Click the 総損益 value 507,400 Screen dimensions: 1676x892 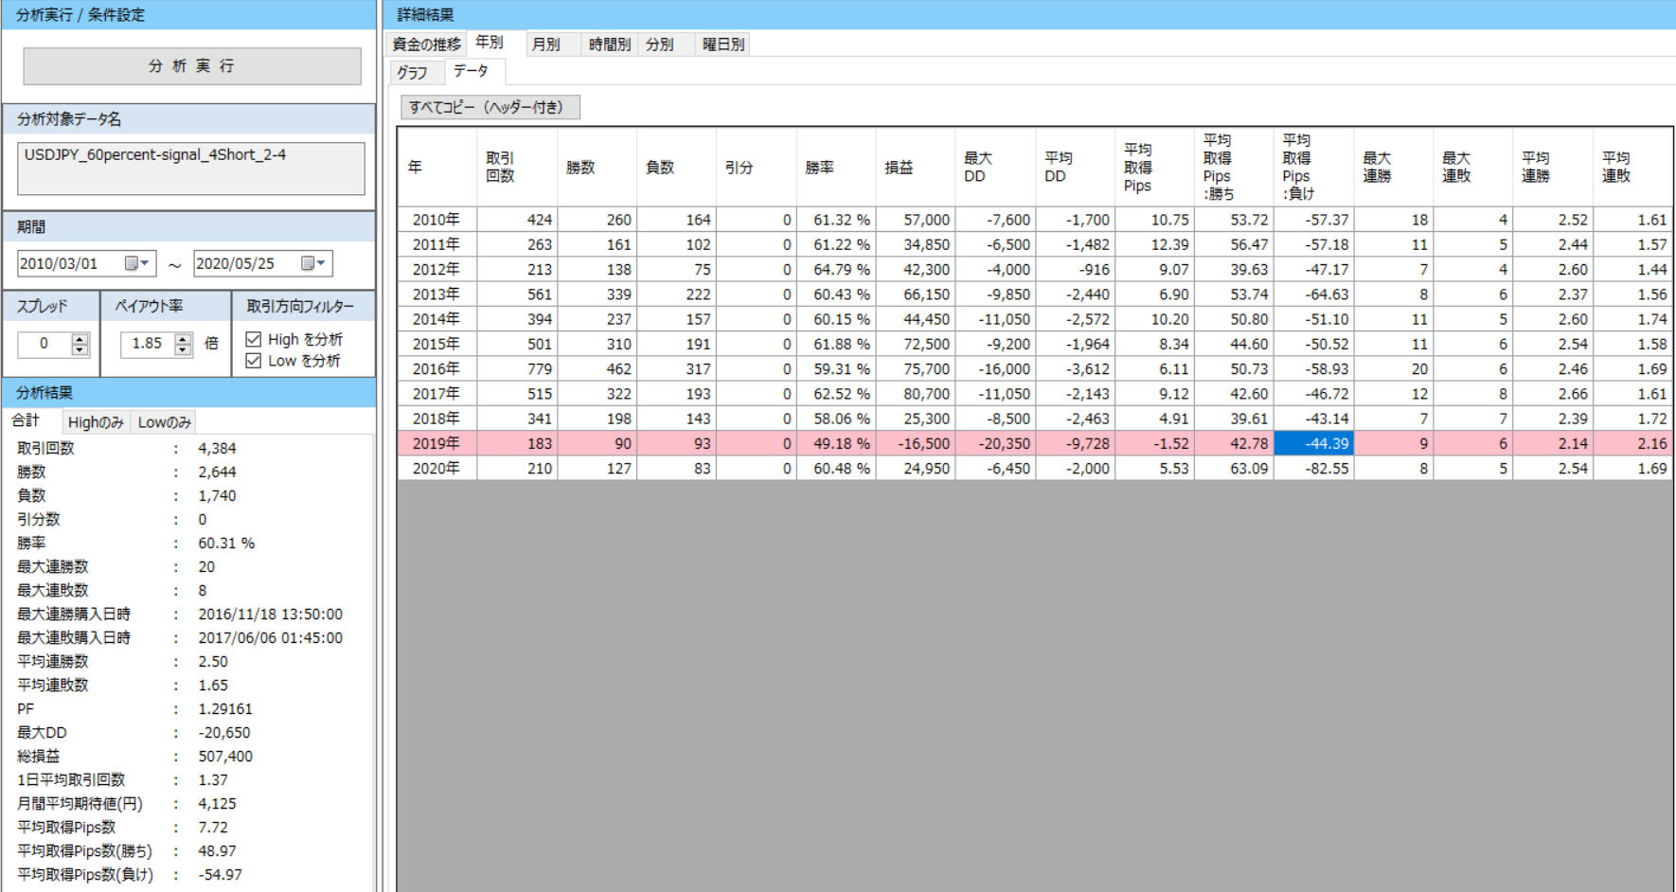pyautogui.click(x=225, y=757)
